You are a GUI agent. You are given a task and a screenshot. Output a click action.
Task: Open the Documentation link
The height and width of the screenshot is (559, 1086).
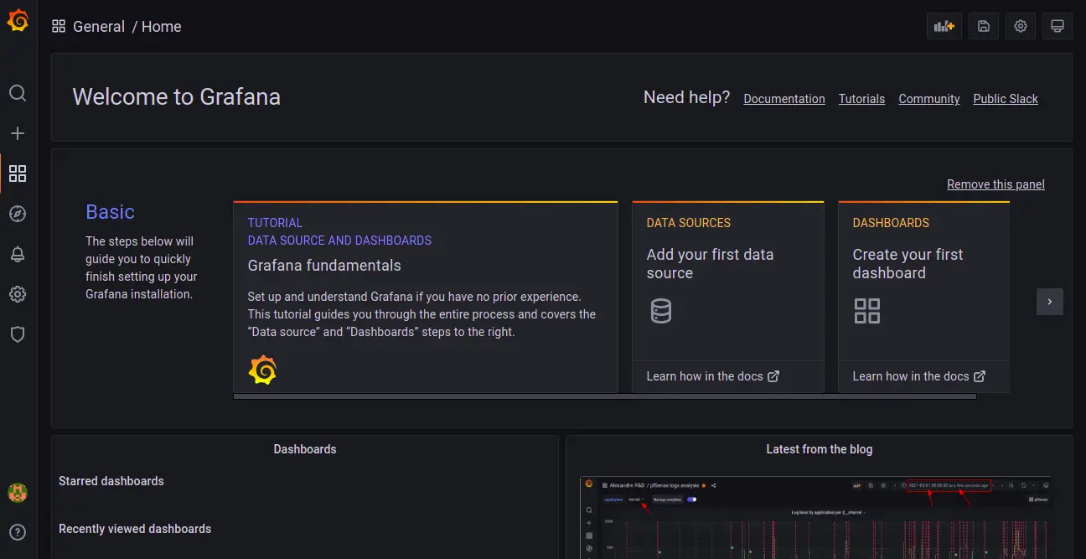click(784, 99)
